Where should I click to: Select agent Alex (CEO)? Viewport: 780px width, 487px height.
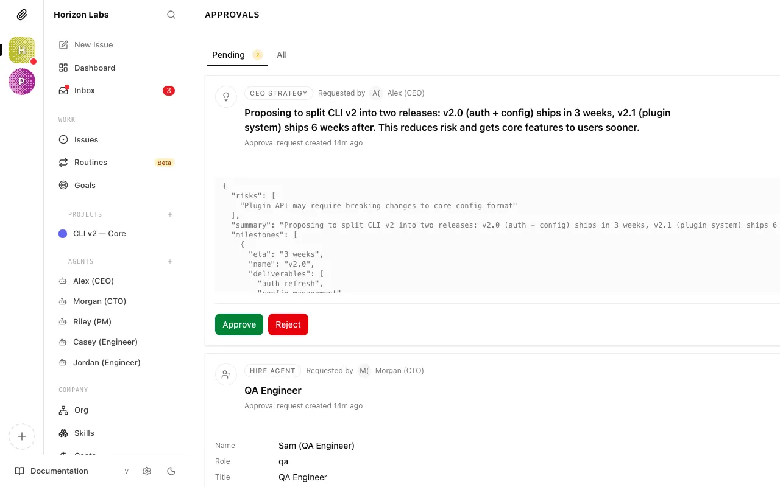point(116,281)
